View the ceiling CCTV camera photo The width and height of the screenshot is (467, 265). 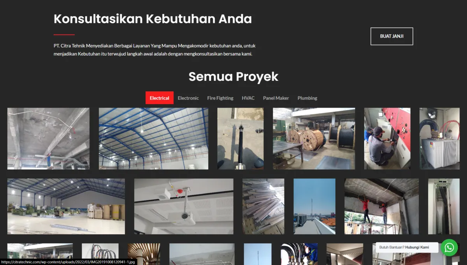pyautogui.click(x=184, y=206)
